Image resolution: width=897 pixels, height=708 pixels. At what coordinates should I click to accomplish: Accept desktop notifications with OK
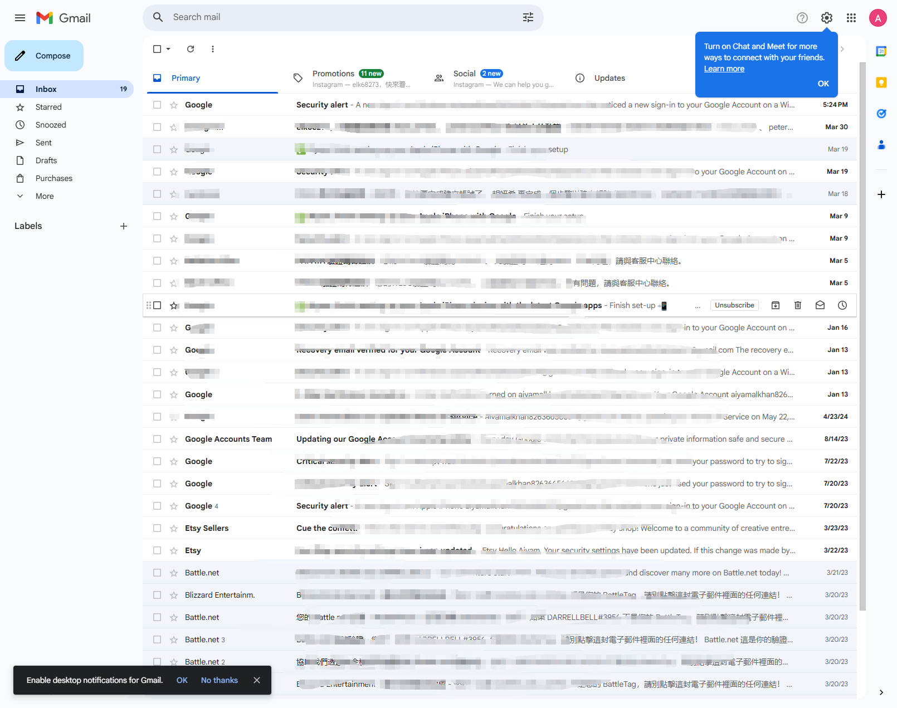182,680
